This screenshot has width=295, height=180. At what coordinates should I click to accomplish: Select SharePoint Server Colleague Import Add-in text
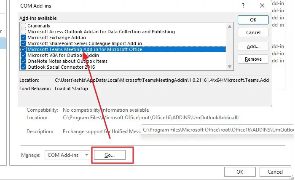click(85, 43)
